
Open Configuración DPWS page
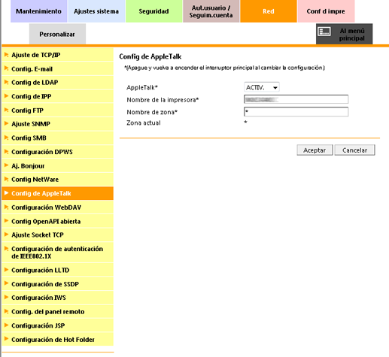[x=57, y=152]
